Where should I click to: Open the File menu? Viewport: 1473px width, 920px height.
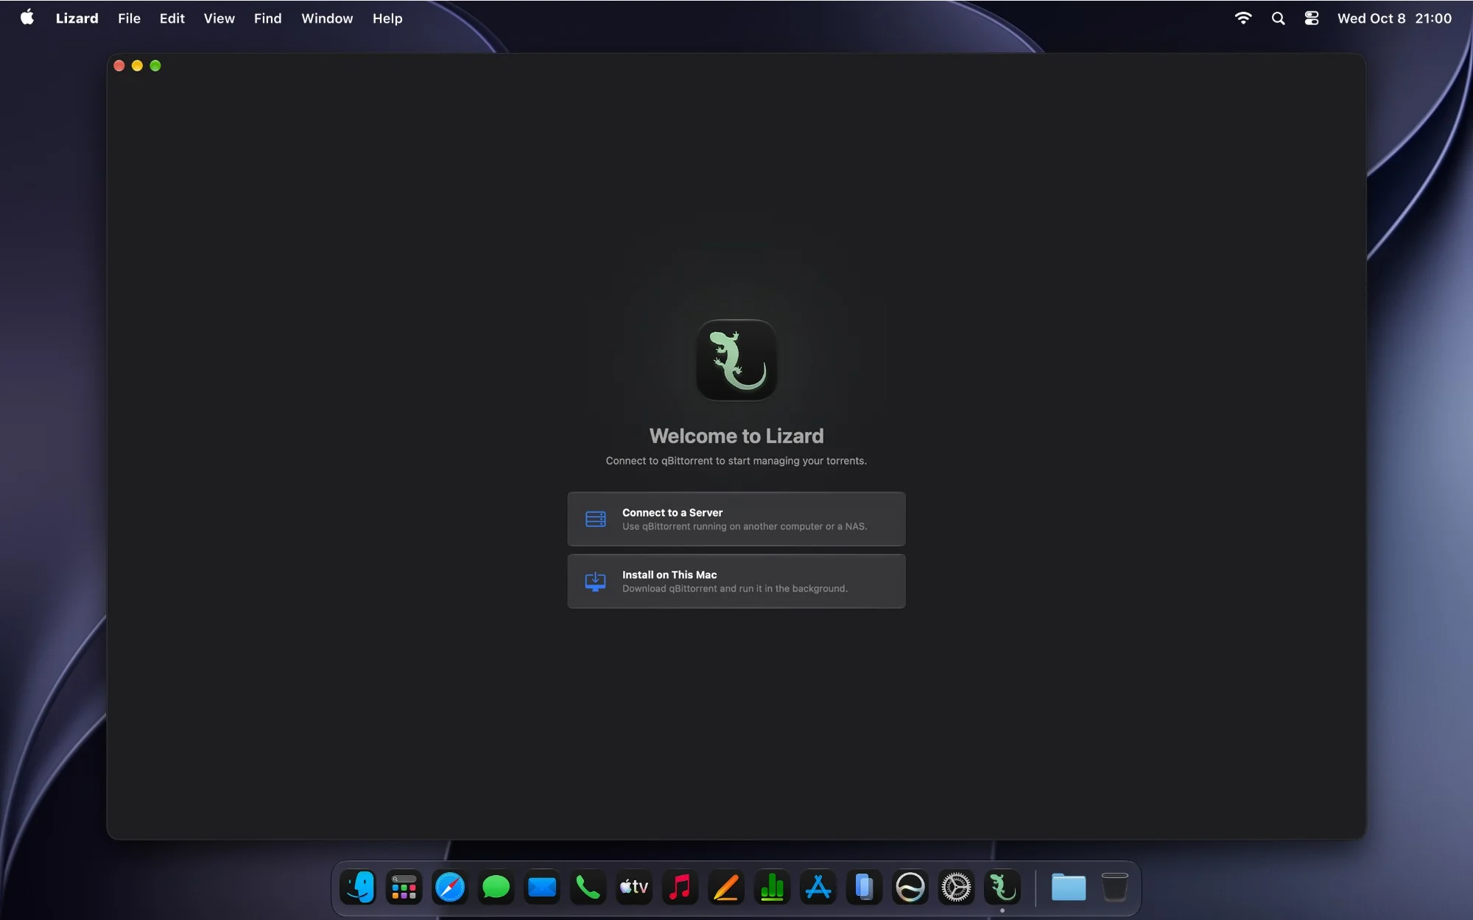click(129, 18)
